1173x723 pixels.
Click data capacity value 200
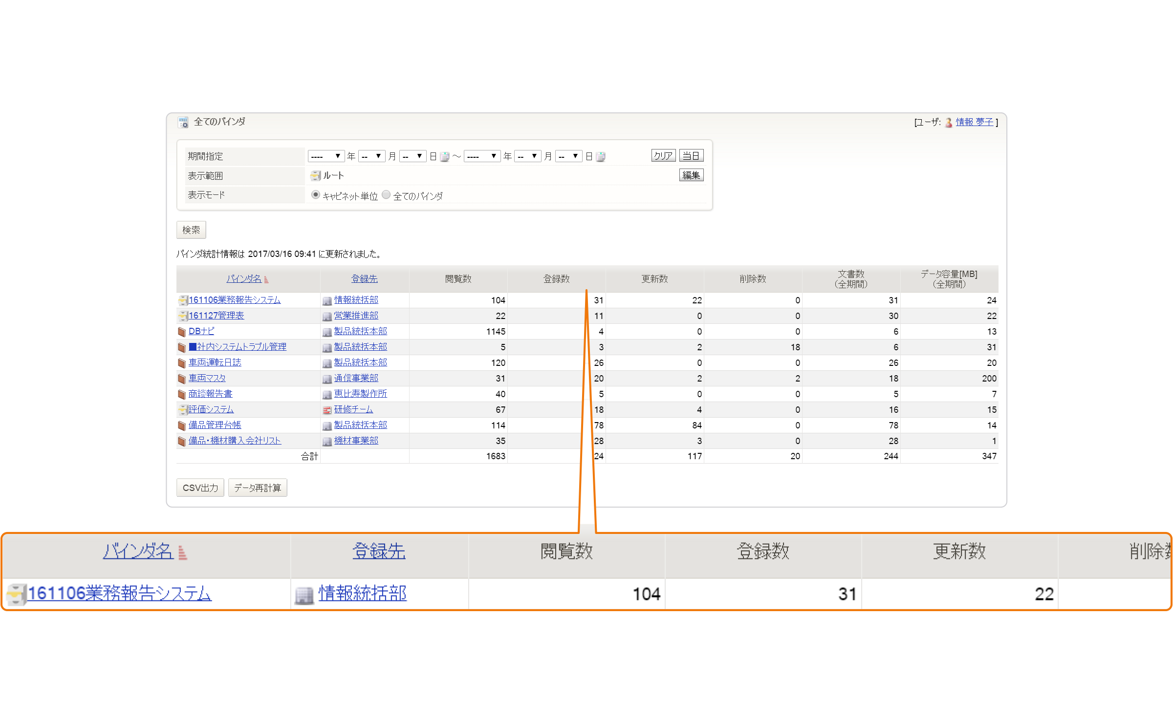(x=989, y=379)
